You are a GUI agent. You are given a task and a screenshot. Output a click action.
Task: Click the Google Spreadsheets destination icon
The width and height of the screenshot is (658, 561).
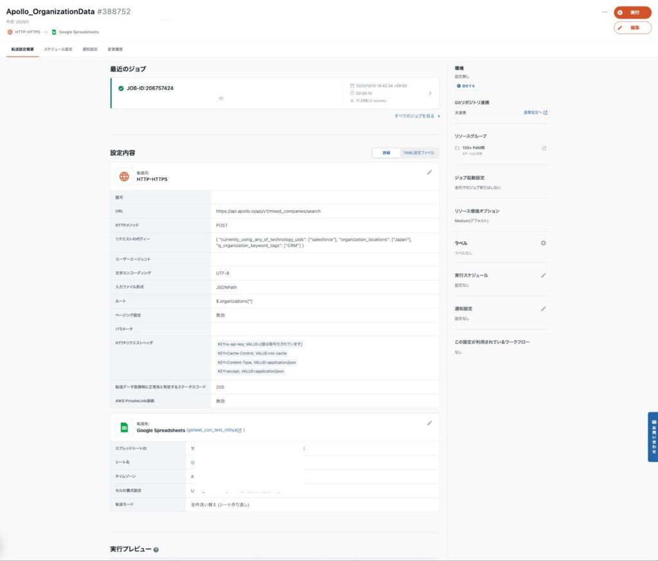pyautogui.click(x=124, y=427)
